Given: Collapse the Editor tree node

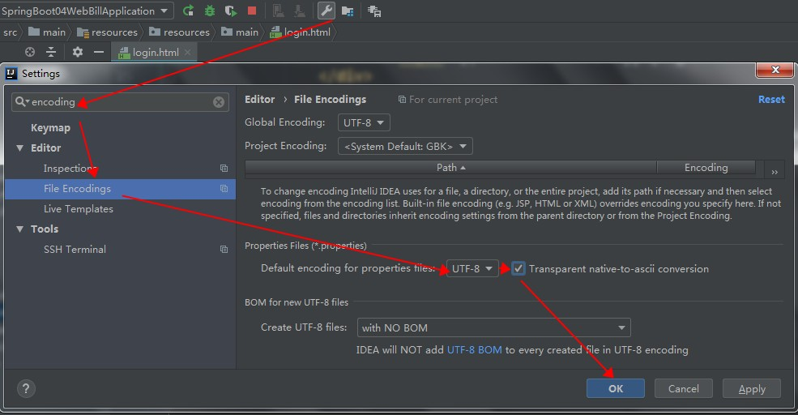Looking at the screenshot, I should [x=19, y=148].
